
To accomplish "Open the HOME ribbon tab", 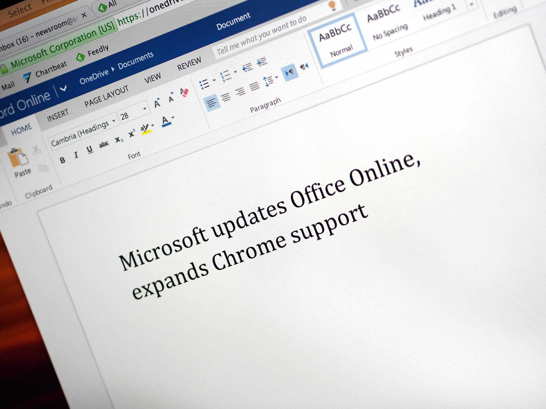I will click(21, 129).
